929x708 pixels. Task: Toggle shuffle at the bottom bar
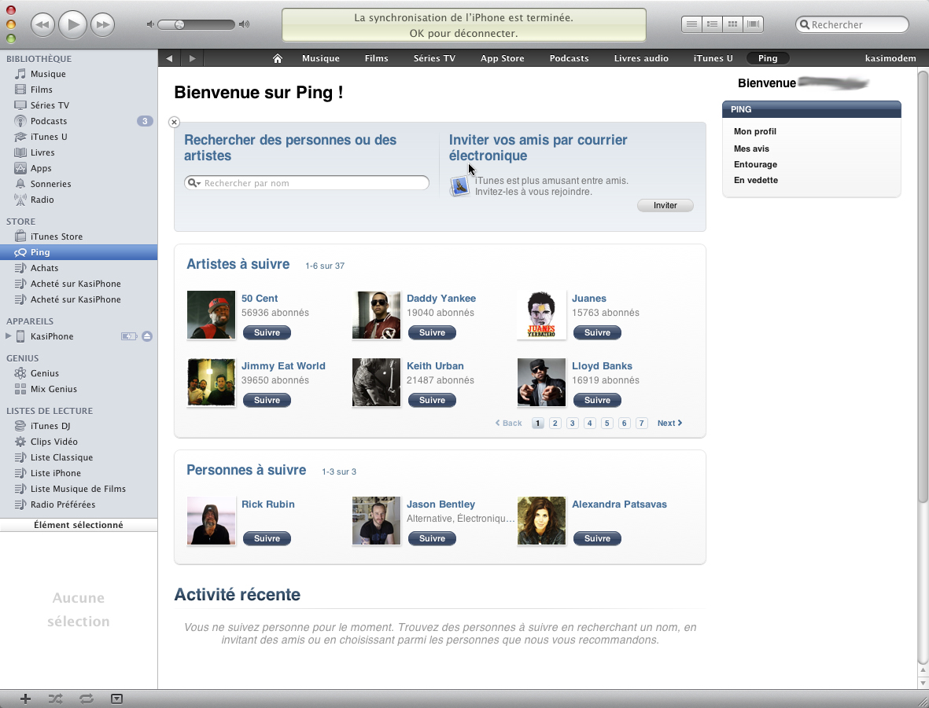(55, 699)
